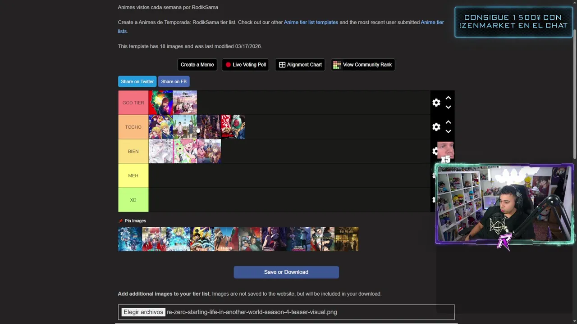The image size is (577, 324).
Task: Click the BIEN tier label
Action: [x=133, y=151]
